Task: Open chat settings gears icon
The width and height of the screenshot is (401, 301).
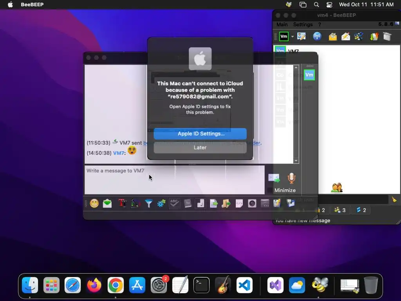Action: pos(161,203)
